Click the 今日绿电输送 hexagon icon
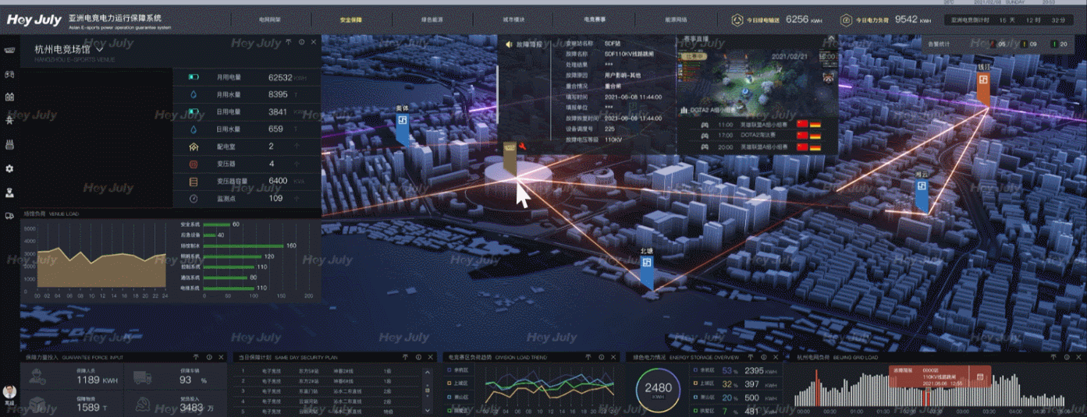1087x417 pixels. [737, 20]
